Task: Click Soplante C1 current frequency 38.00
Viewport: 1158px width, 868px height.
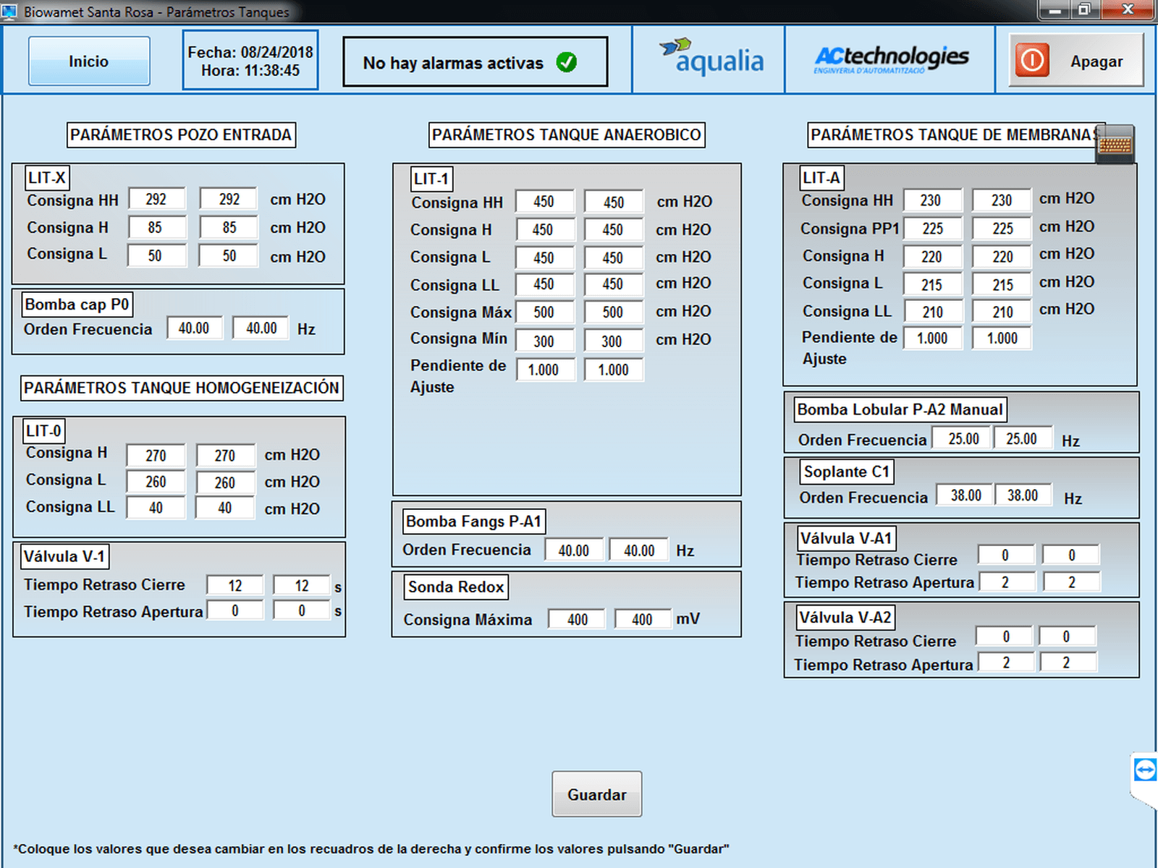Action: 965,495
